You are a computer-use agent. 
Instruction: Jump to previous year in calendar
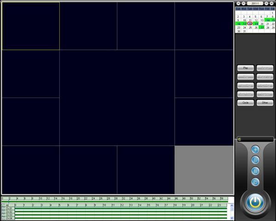tap(238, 3)
